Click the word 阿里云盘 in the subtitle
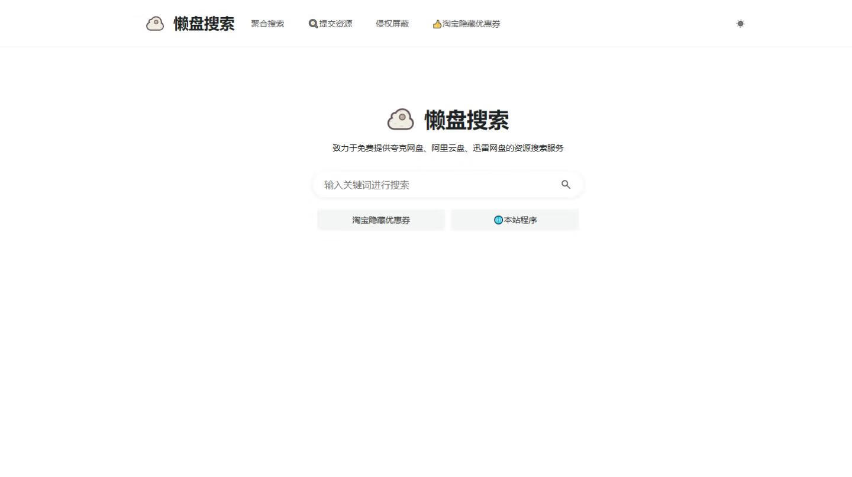 [448, 148]
